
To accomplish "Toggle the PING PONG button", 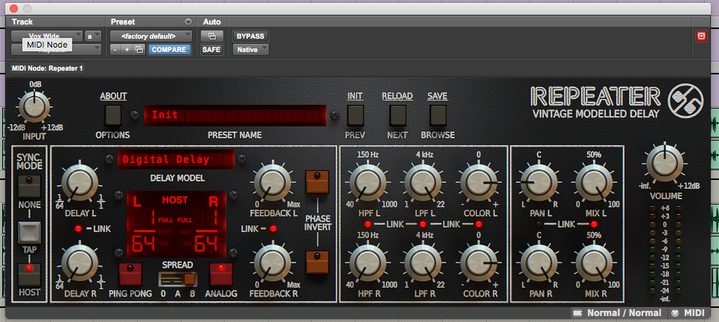I will click(x=131, y=274).
